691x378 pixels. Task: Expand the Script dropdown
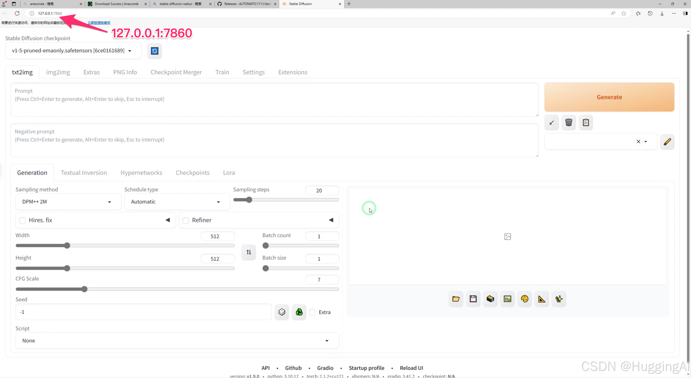pos(177,341)
